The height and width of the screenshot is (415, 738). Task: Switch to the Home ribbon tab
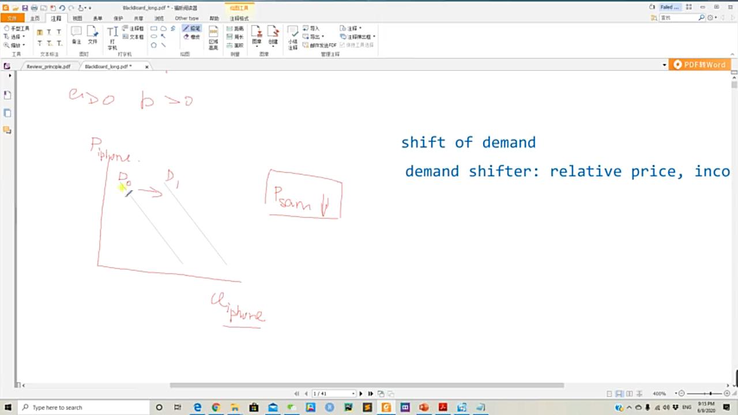coord(35,18)
